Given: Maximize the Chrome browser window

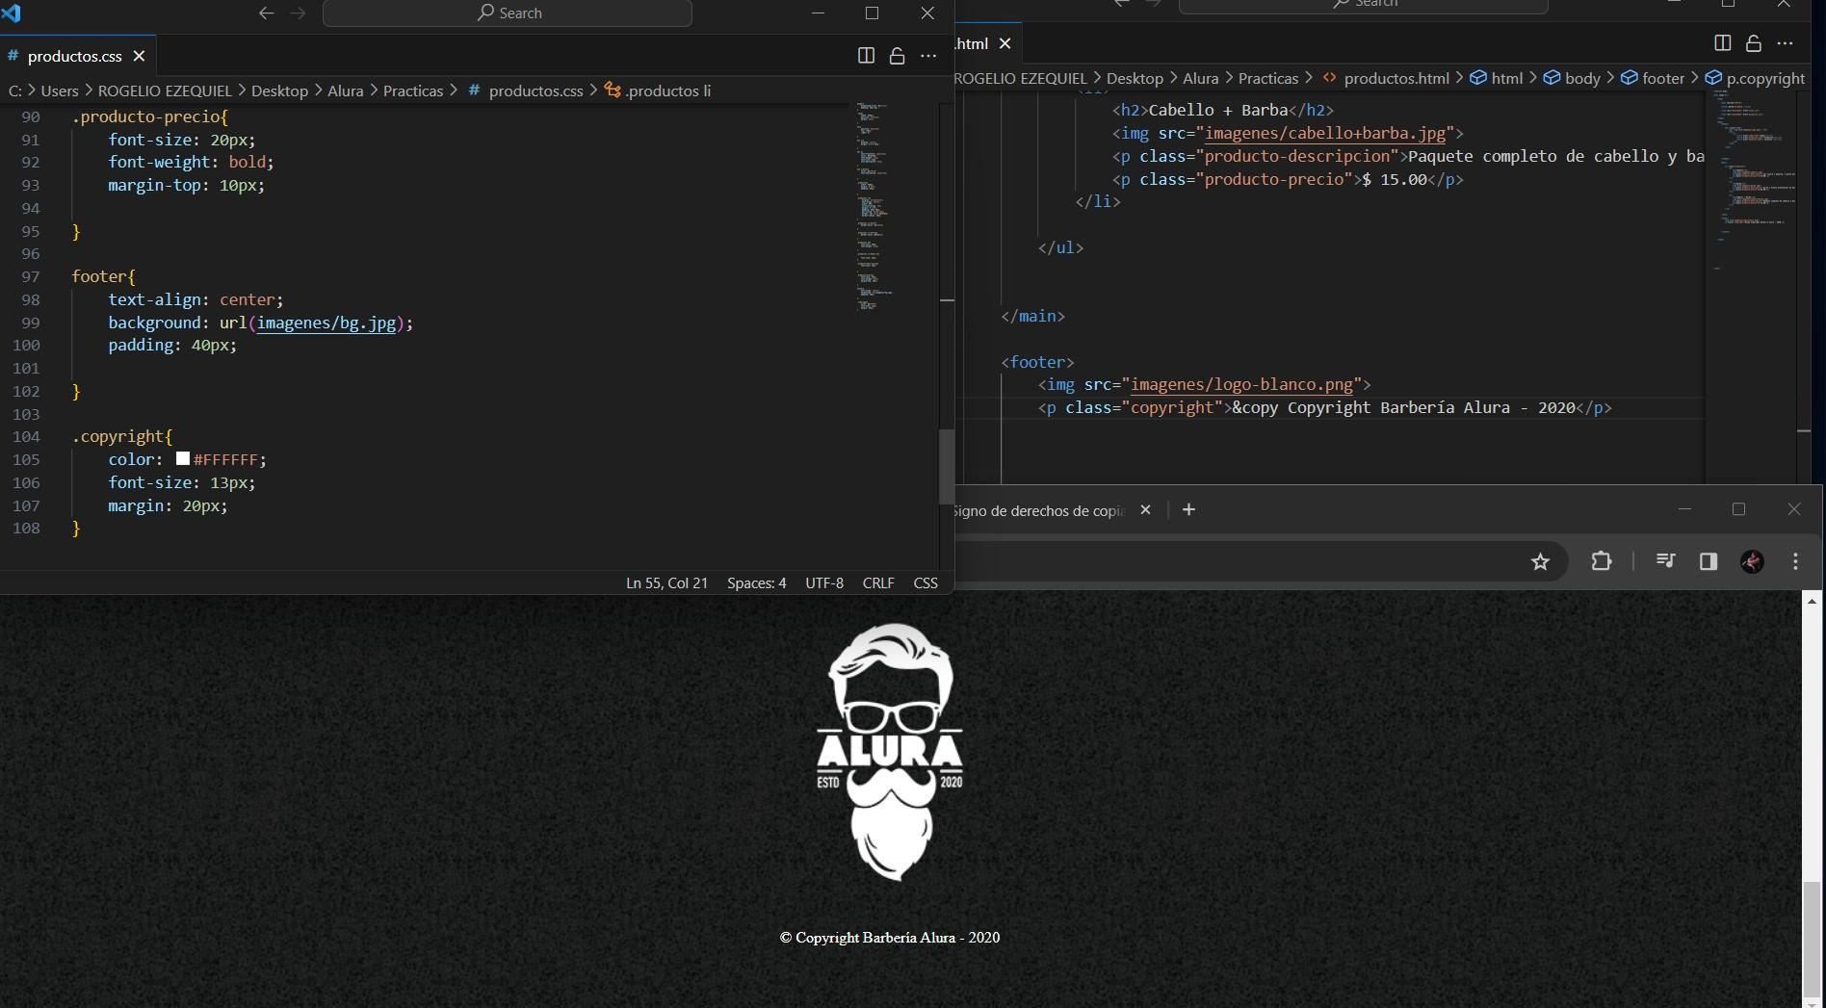Looking at the screenshot, I should [1738, 509].
